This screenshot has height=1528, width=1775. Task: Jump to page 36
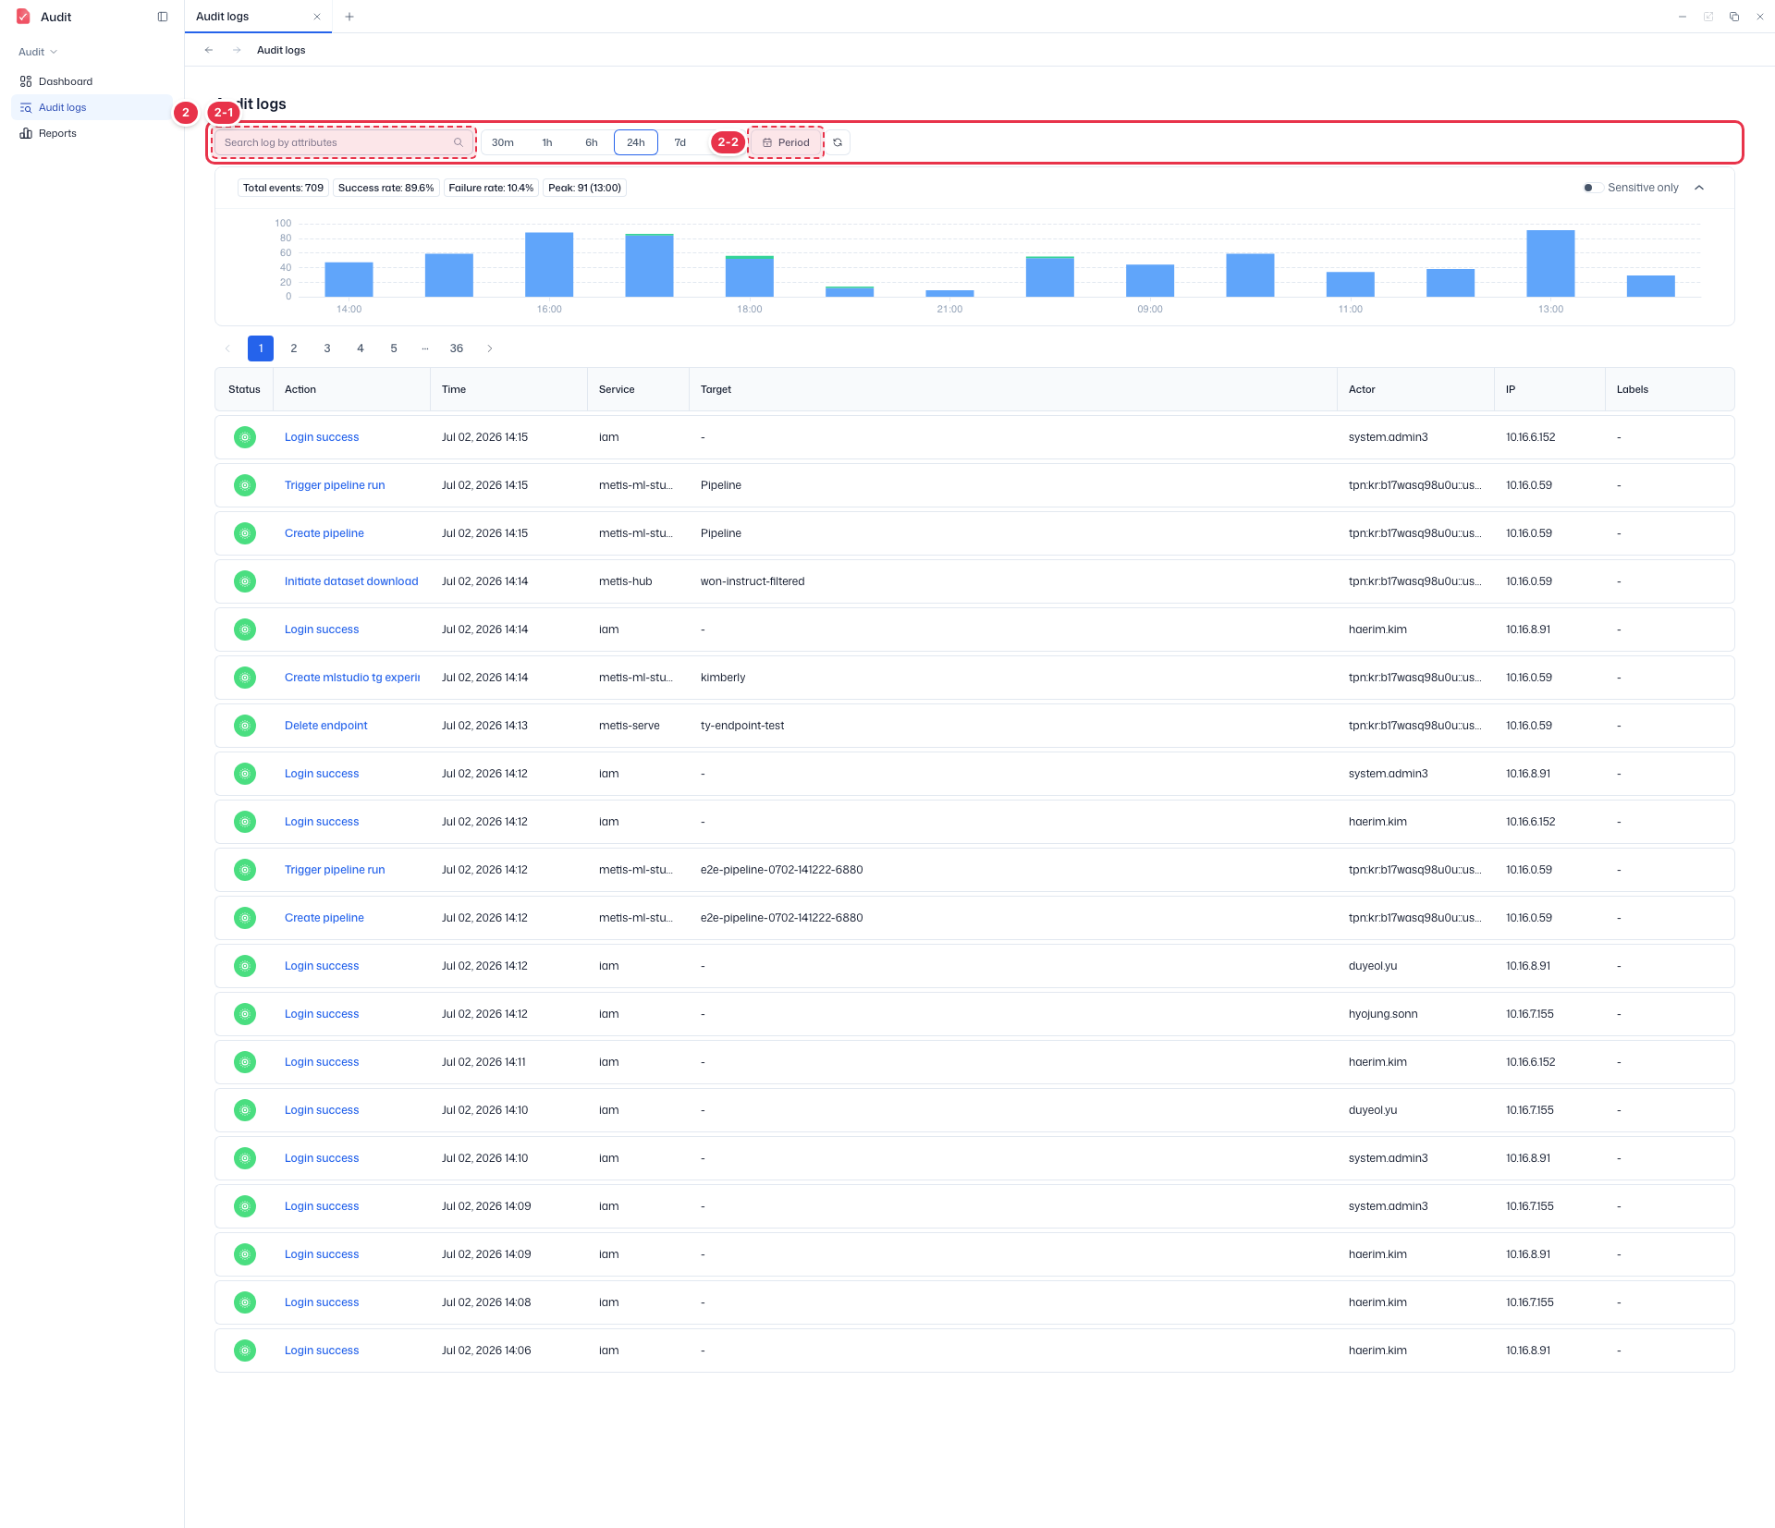457,348
